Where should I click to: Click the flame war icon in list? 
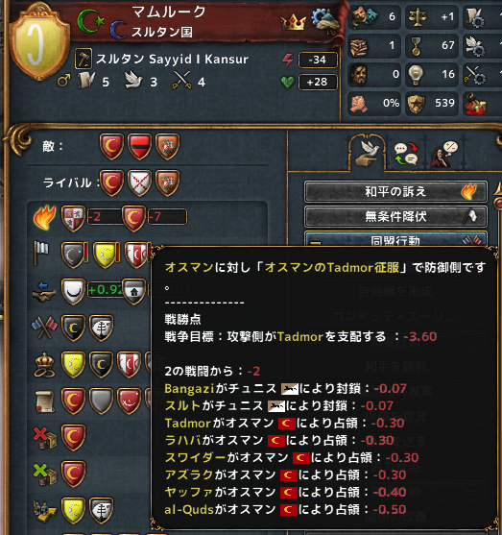44,217
